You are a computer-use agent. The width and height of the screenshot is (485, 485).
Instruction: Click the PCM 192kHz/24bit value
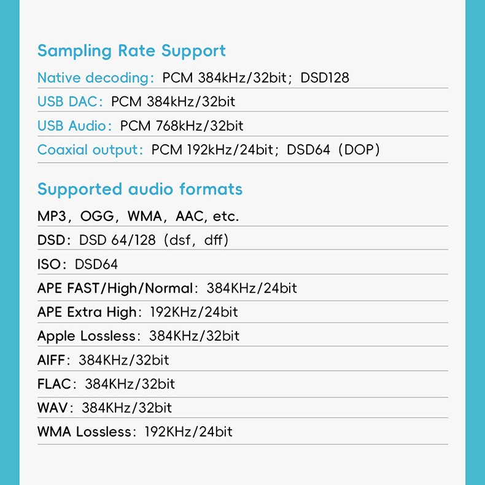click(212, 150)
